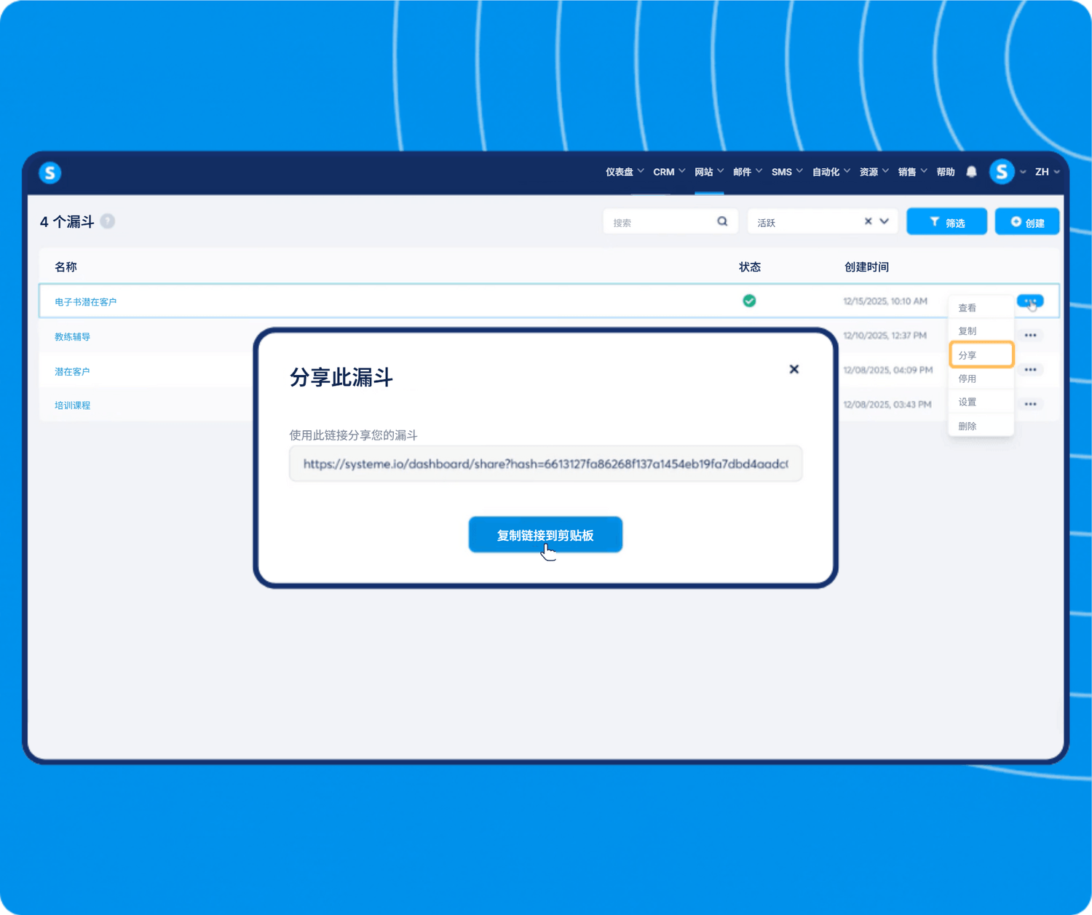Click the 名称 column header
This screenshot has width=1092, height=915.
click(x=66, y=266)
